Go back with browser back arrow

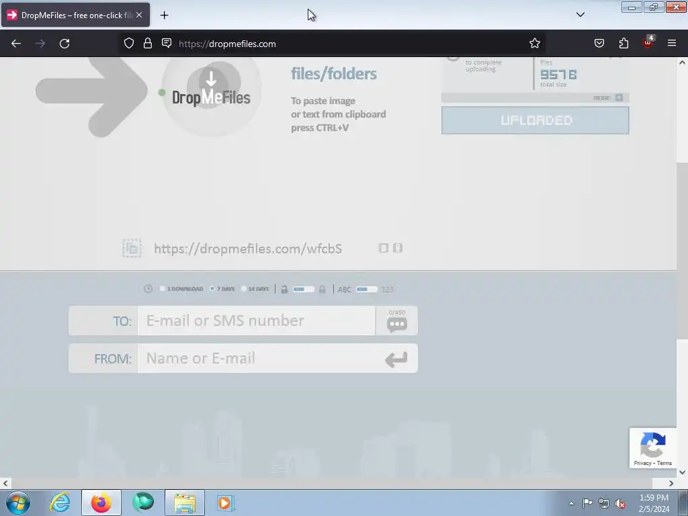coord(16,44)
